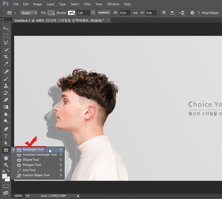
Task: Switch to the Untitled-1 document tab
Action: point(59,21)
